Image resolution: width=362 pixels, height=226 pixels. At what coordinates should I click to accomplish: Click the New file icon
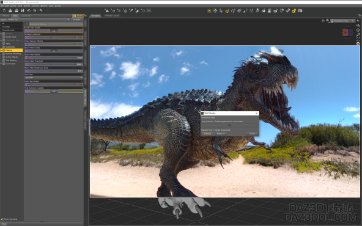click(4, 10)
